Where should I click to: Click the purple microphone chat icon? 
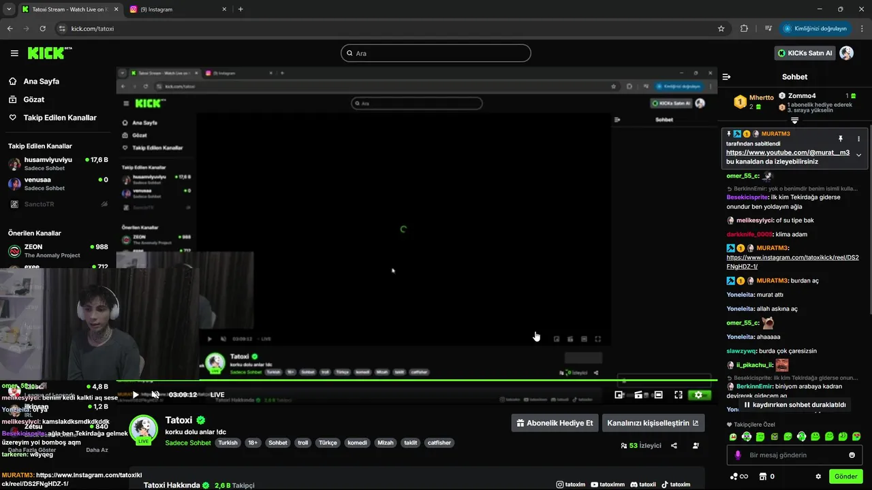(x=738, y=455)
